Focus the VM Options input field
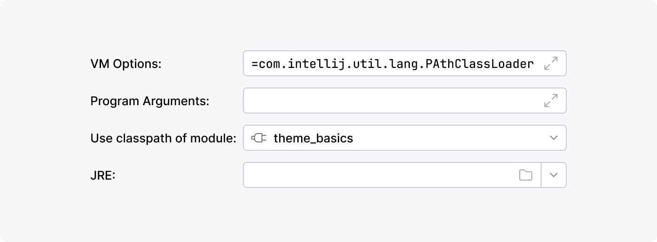657x242 pixels. pyautogui.click(x=405, y=63)
